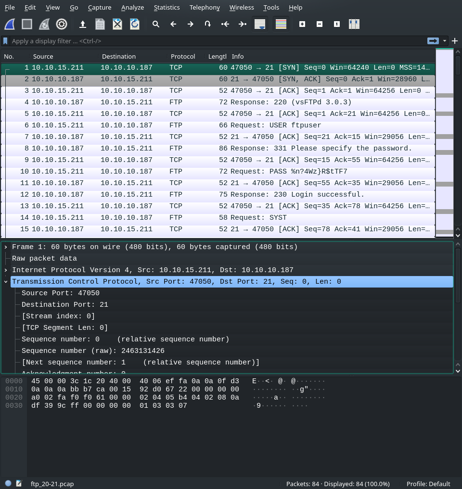The width and height of the screenshot is (462, 489).
Task: Expand the Frame 1 details
Action: pyautogui.click(x=5, y=247)
